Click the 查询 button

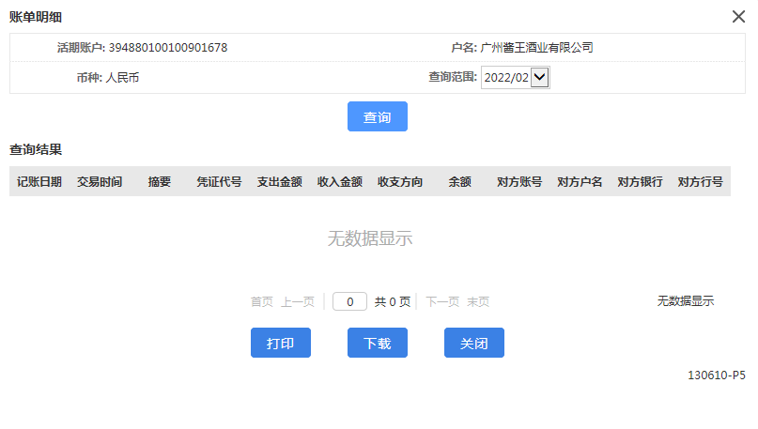(378, 117)
